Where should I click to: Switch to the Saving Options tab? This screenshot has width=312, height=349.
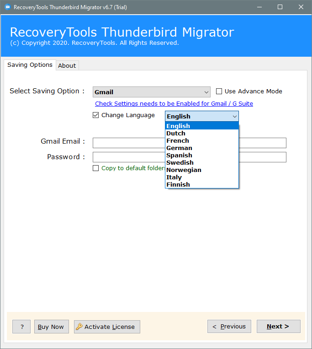(x=30, y=65)
